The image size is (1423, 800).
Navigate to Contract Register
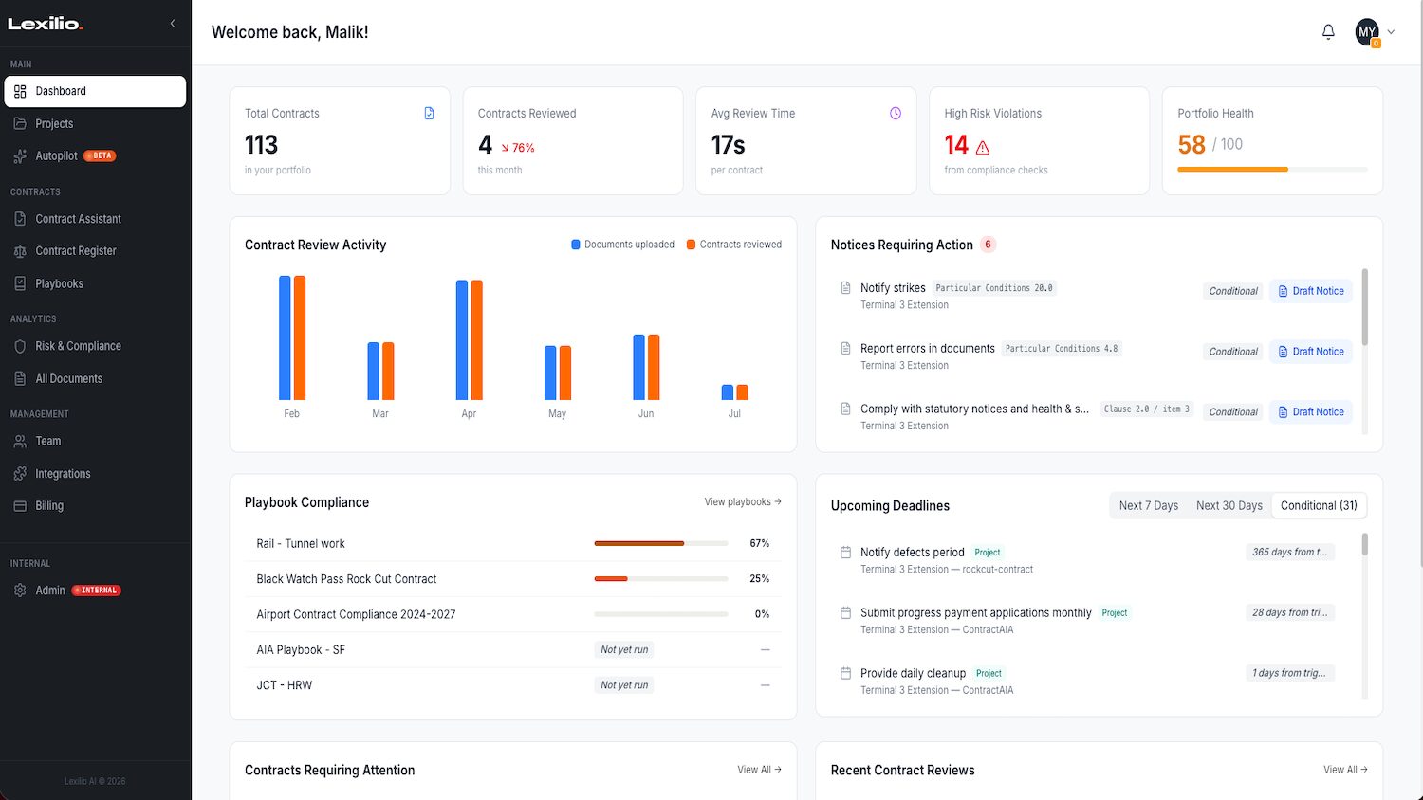point(95,251)
